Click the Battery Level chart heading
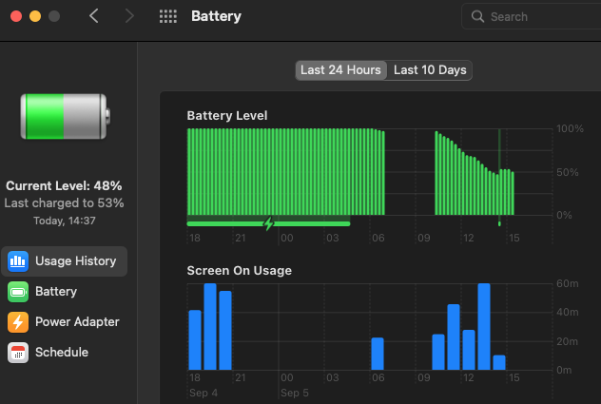 pyautogui.click(x=227, y=116)
